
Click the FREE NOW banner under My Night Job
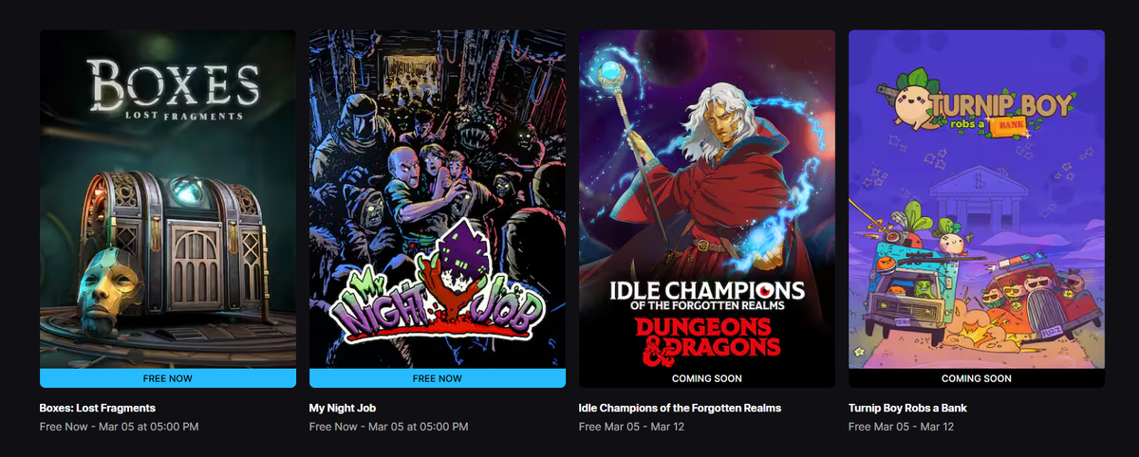click(438, 378)
